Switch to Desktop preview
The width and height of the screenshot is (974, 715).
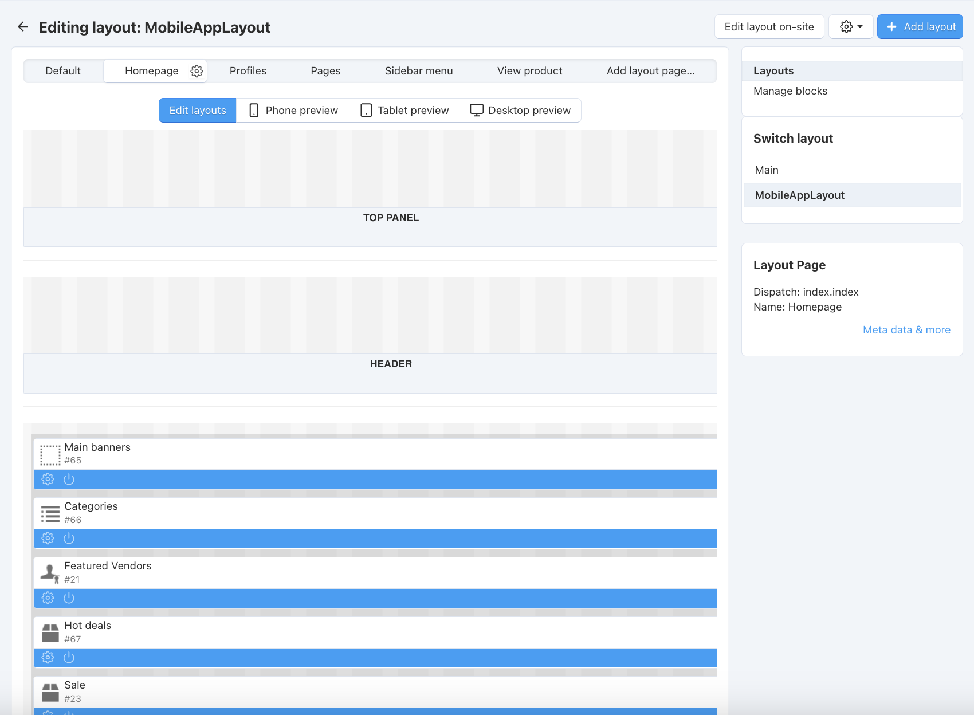pos(520,110)
